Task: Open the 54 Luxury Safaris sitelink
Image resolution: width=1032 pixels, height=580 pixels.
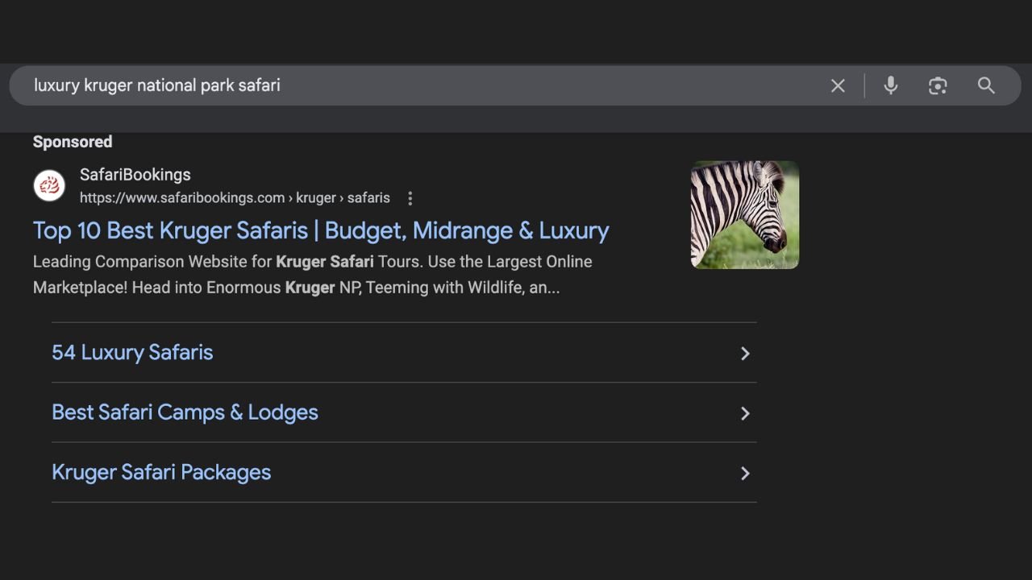Action: tap(132, 353)
